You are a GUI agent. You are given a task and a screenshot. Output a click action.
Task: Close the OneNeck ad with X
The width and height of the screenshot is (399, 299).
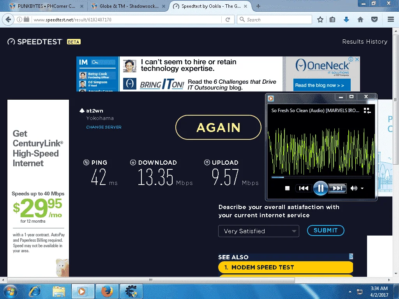(357, 59)
